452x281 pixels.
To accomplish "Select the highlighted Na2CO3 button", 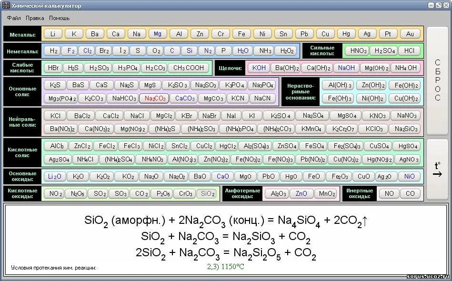I will [x=154, y=99].
